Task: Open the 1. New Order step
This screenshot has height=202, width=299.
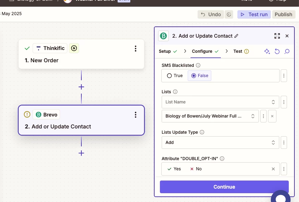Action: pos(81,54)
